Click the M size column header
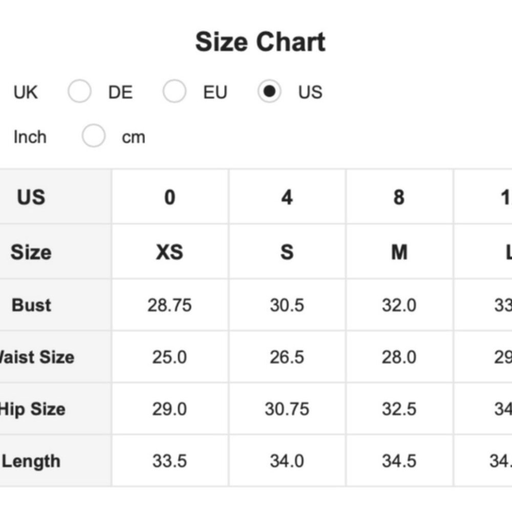Viewport: 512px width, 512px height. click(399, 252)
